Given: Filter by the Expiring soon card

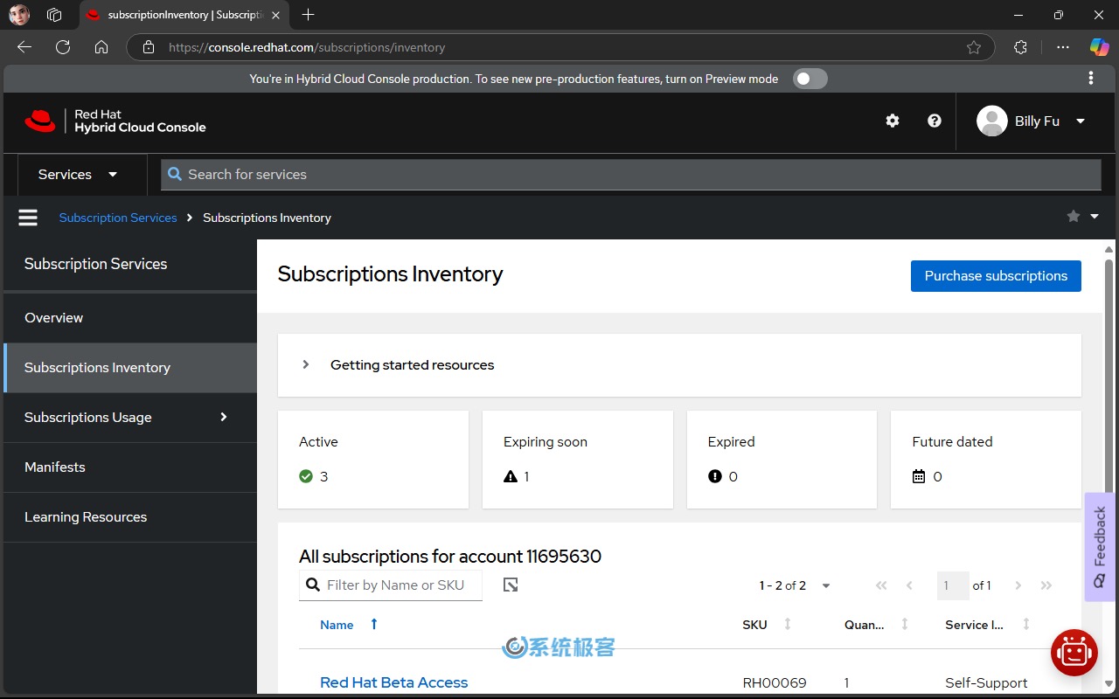Looking at the screenshot, I should click(578, 460).
